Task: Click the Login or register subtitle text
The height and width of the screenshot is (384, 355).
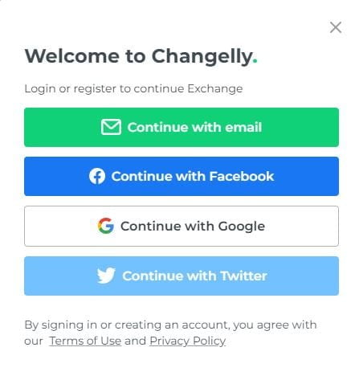Action: [x=133, y=88]
